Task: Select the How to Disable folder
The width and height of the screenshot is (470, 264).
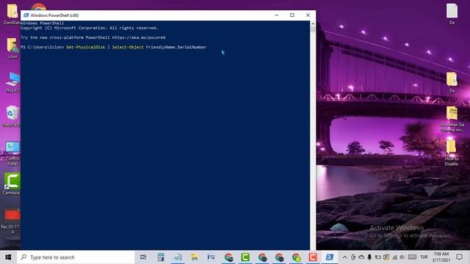Action: pos(452,153)
